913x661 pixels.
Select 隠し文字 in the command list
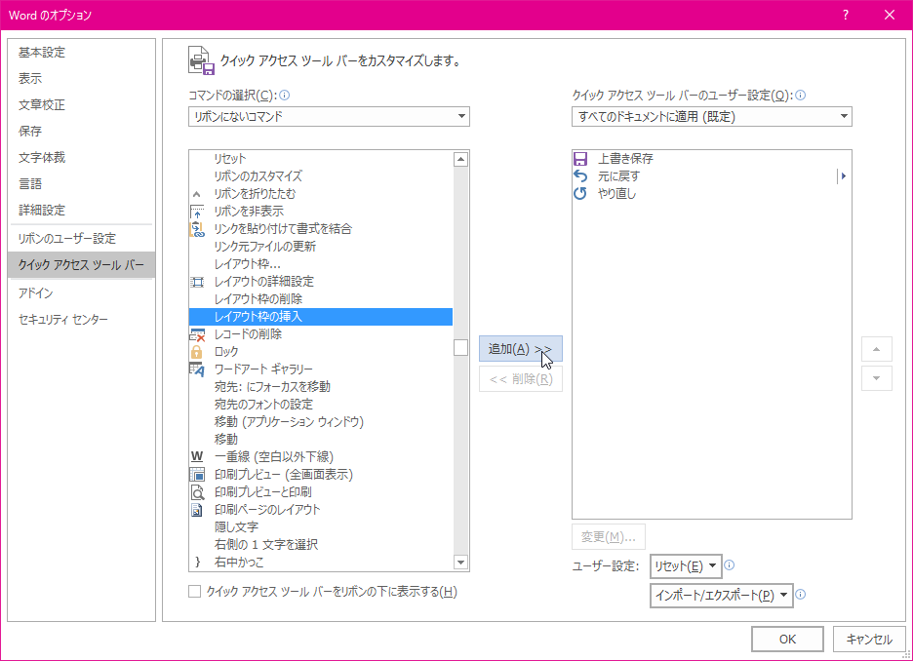tap(321, 527)
